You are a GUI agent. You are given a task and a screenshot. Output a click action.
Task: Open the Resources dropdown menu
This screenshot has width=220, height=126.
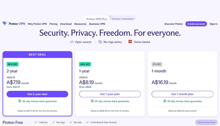pyautogui.click(x=80, y=24)
